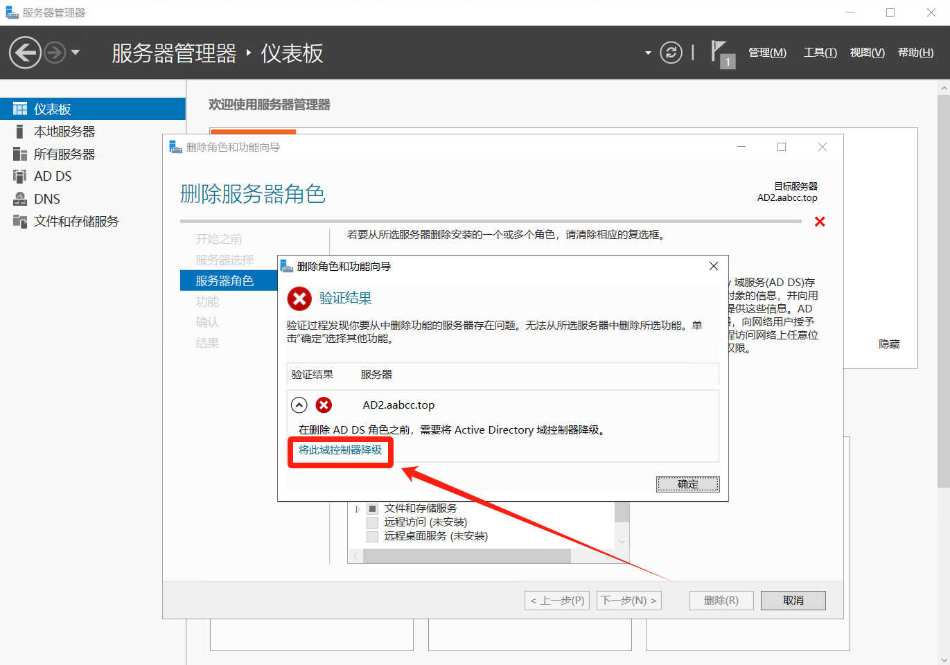Open file and storage services (文件和存储服务) in sidebar
This screenshot has width=950, height=665.
[x=76, y=222]
